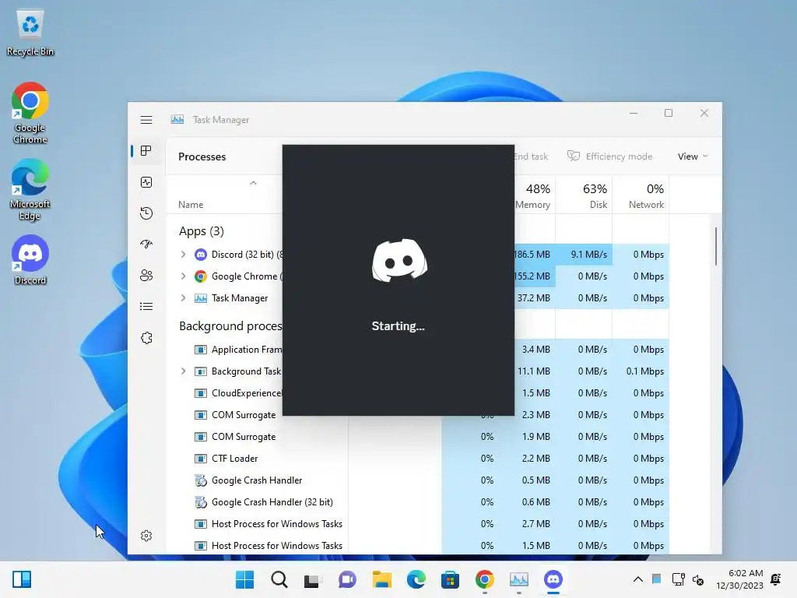Screen dimensions: 797x598
Task: Open the View dropdown menu
Action: click(692, 156)
